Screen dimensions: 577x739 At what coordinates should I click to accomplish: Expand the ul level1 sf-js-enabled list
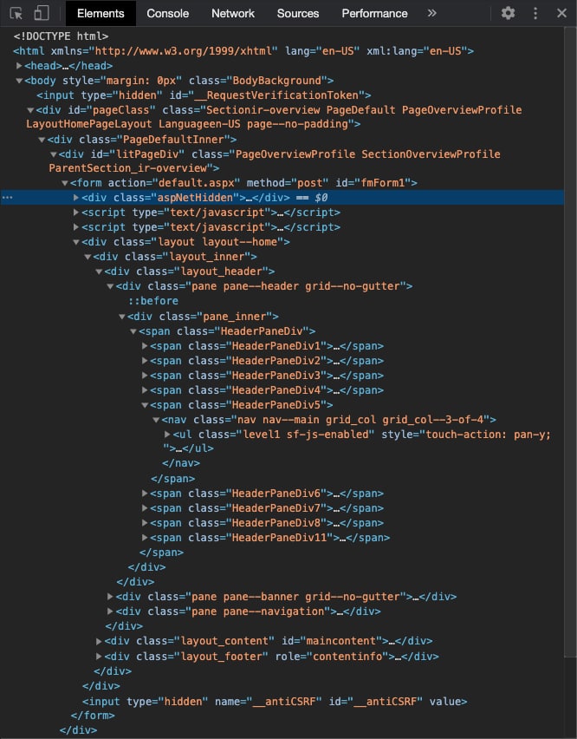(x=167, y=434)
